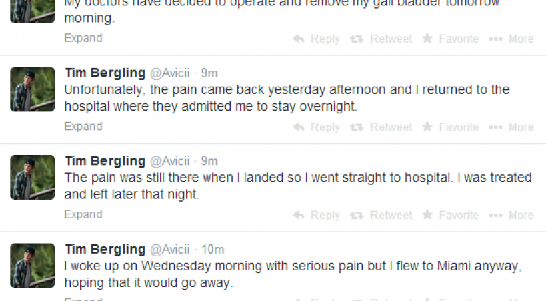The width and height of the screenshot is (546, 301).
Task: Open More menu on 'left later that night' tweet
Action: pos(511,216)
